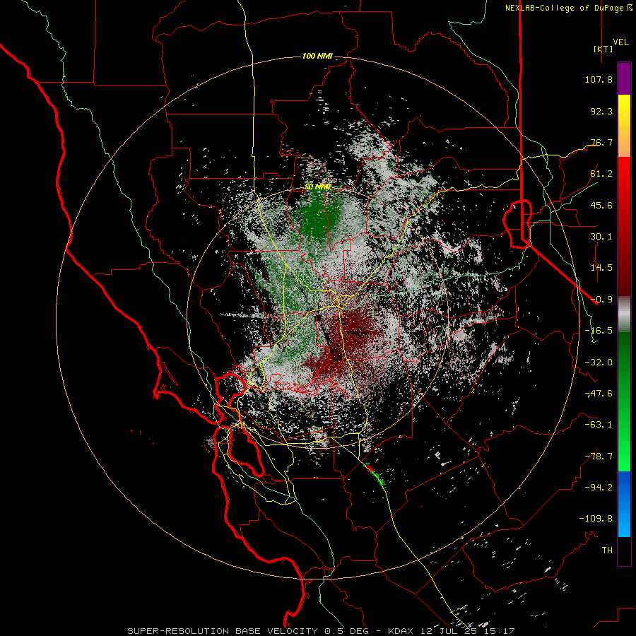Select the -47.6 velocity scale value
The height and width of the screenshot is (636, 636).
(x=599, y=394)
